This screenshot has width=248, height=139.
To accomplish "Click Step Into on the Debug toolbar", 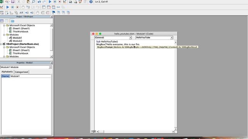I will click(28, 7).
